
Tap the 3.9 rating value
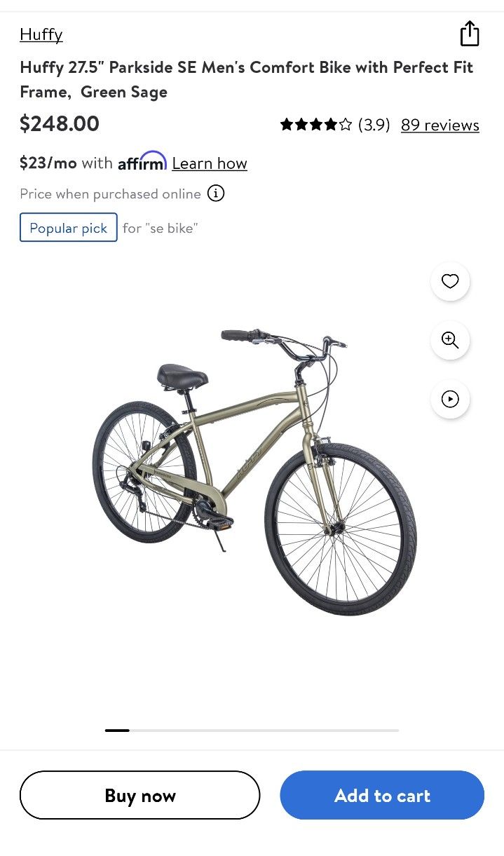pos(374,125)
